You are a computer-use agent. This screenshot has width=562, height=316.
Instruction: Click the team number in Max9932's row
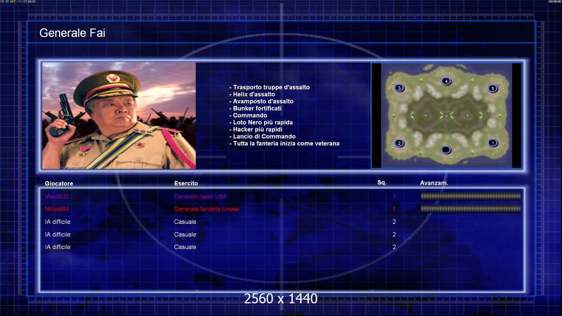coord(394,196)
